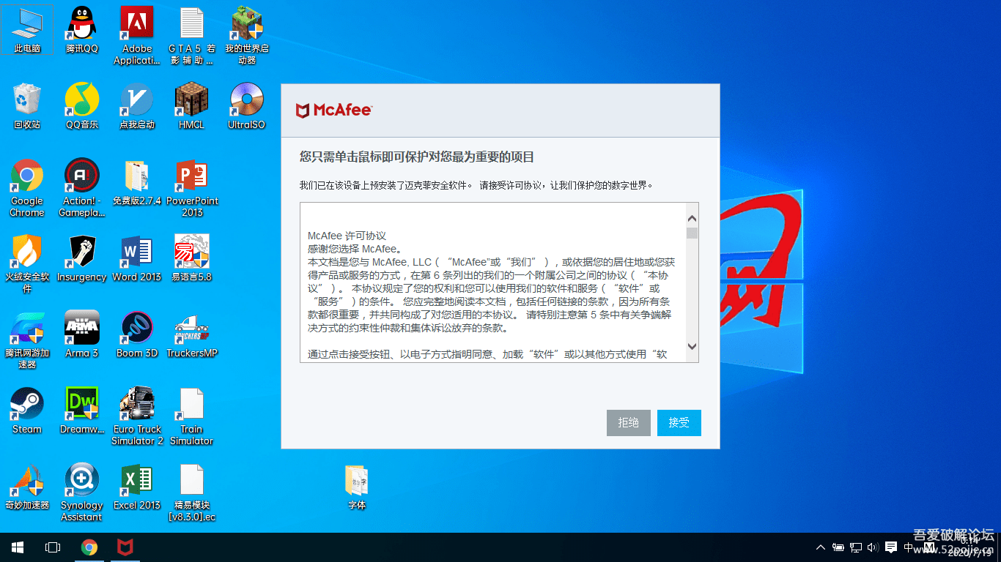
Task: Select the HMCL desktop icon
Action: (x=191, y=107)
